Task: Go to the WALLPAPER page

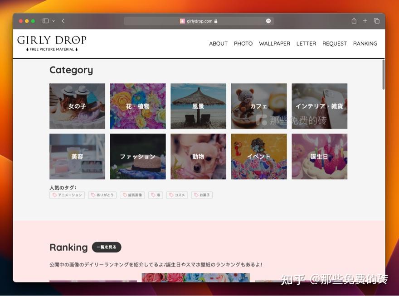Action: point(274,43)
